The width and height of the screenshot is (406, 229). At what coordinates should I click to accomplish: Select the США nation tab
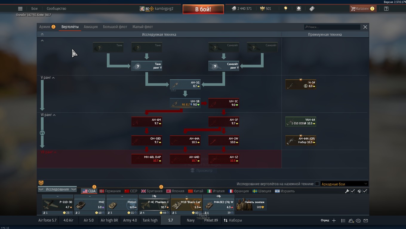coord(89,191)
